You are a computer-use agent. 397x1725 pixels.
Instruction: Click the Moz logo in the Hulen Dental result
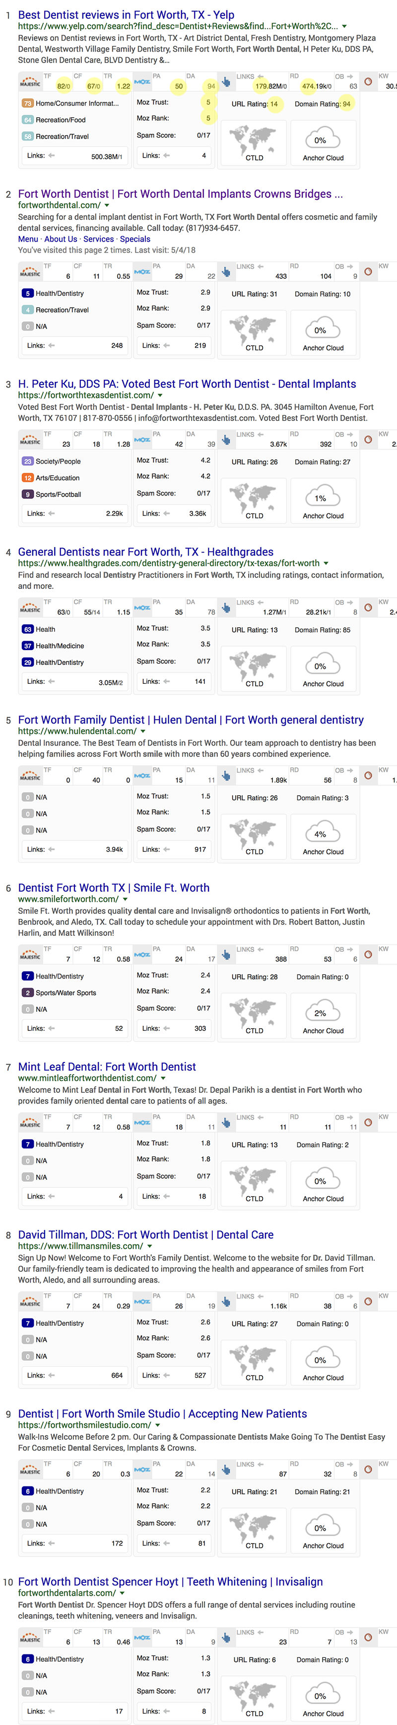(142, 776)
